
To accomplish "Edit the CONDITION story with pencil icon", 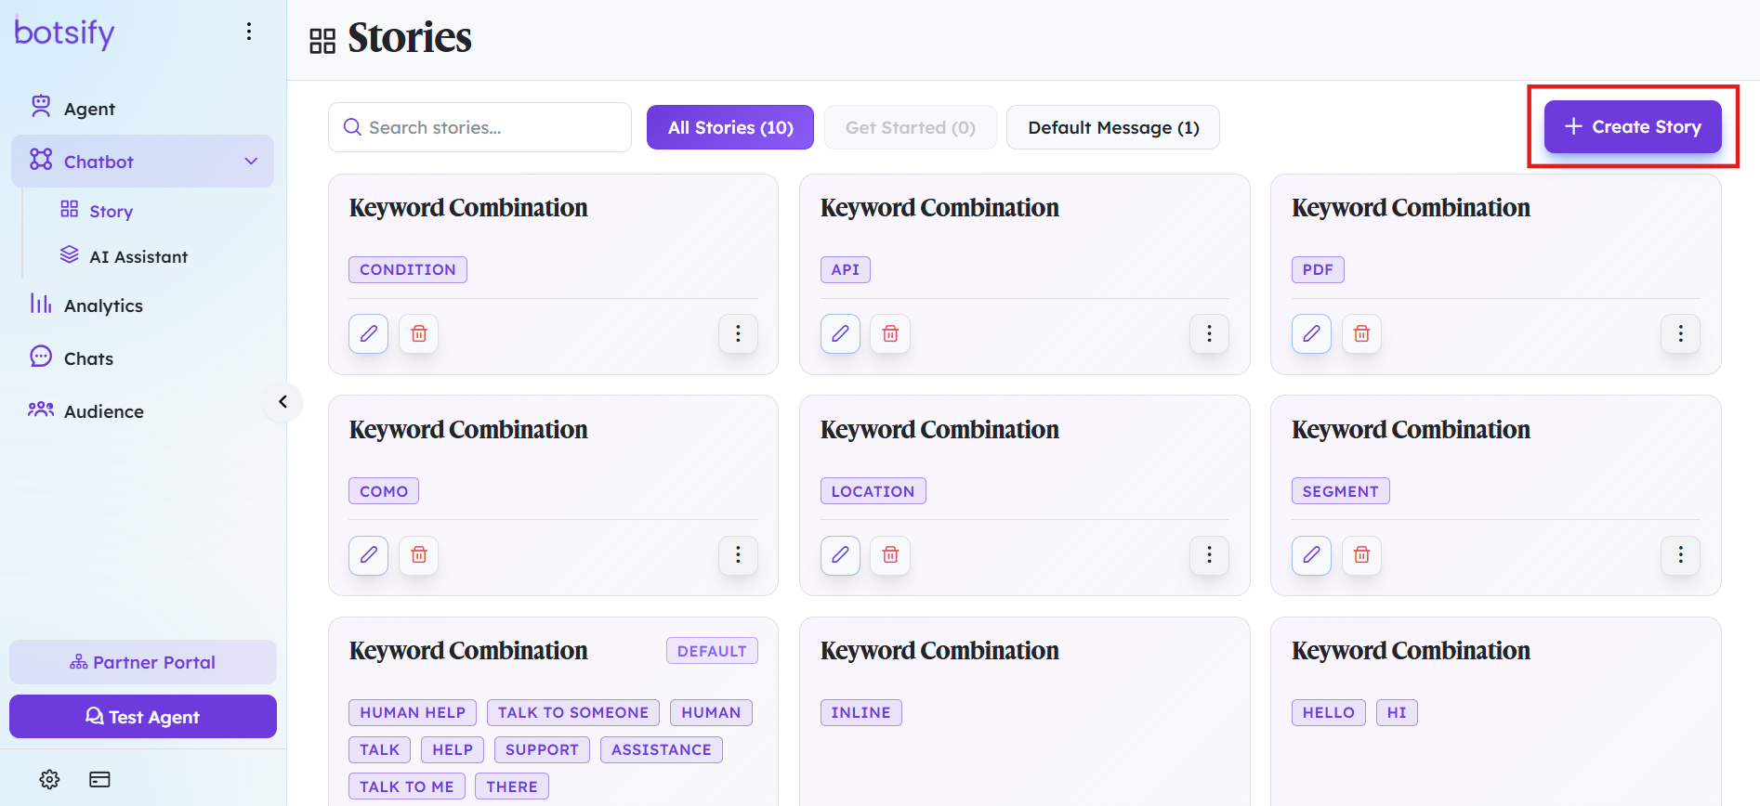I will click(x=369, y=333).
